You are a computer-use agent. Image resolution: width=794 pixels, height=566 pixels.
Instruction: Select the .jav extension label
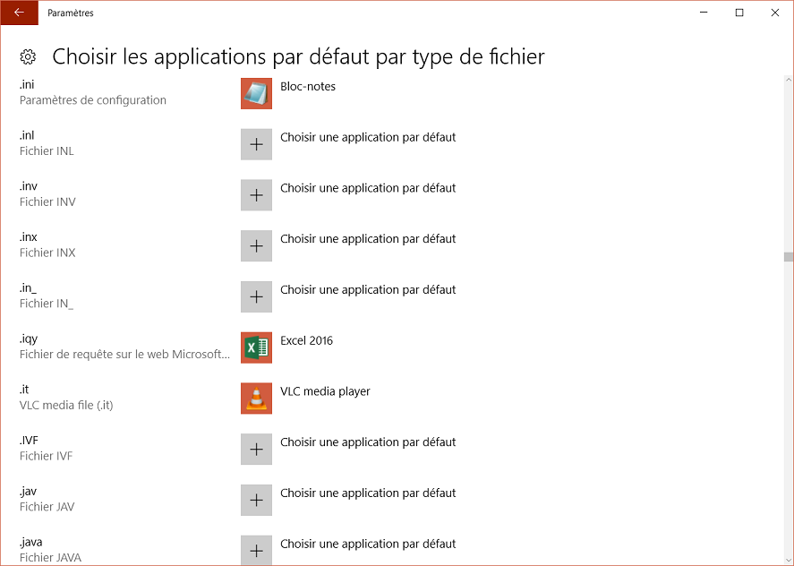28,492
